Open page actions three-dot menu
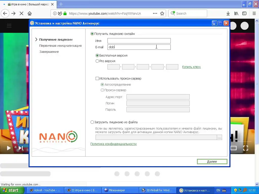The height and width of the screenshot is (194, 259). click(x=155, y=13)
